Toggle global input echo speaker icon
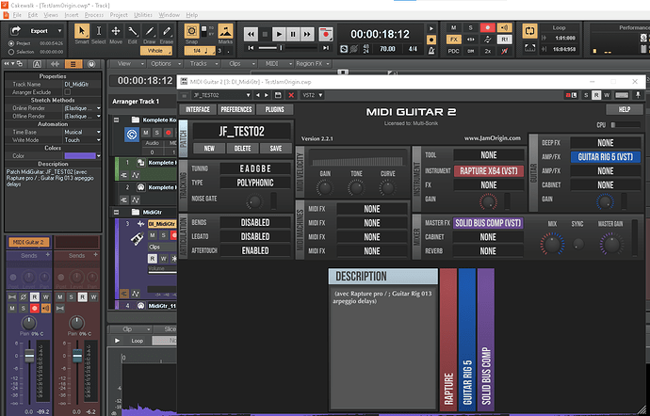 [505, 27]
